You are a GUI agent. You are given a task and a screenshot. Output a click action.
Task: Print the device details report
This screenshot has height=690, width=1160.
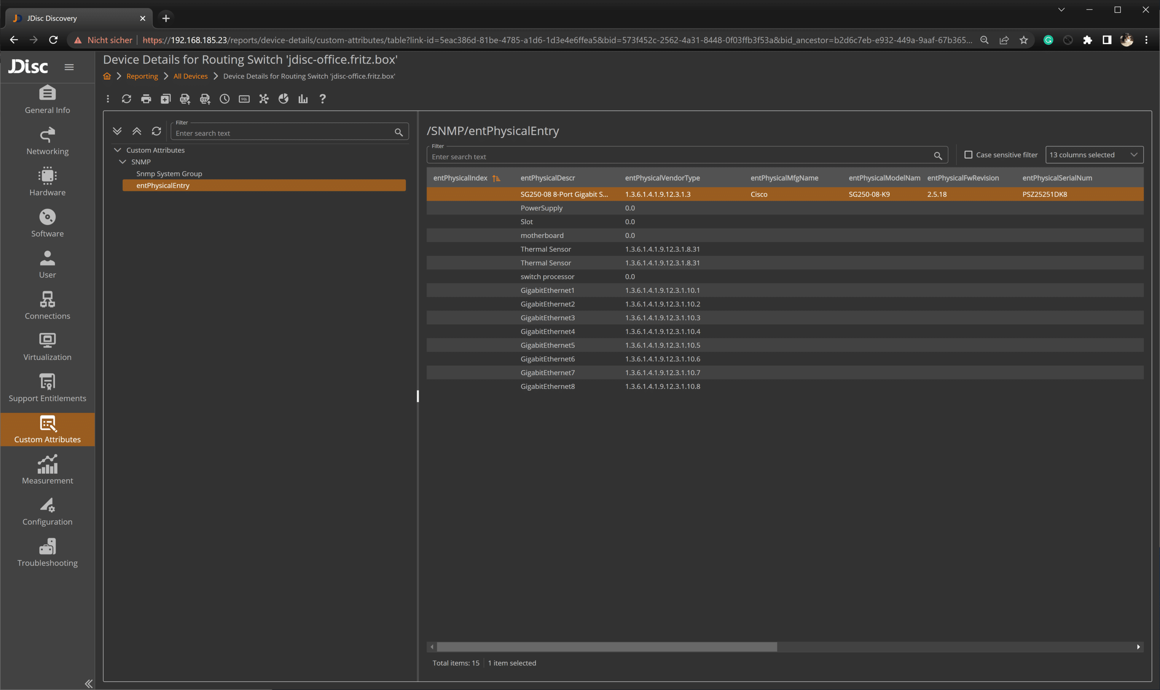(146, 98)
